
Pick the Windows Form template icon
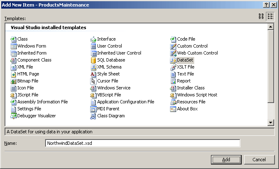click(x=14, y=46)
